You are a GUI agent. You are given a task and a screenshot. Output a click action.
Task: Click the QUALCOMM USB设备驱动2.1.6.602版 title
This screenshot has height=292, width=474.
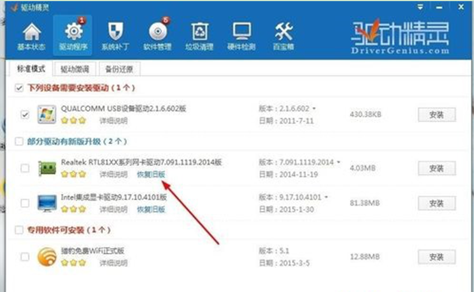point(124,109)
